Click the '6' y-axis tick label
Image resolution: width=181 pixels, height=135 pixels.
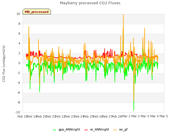19,34
